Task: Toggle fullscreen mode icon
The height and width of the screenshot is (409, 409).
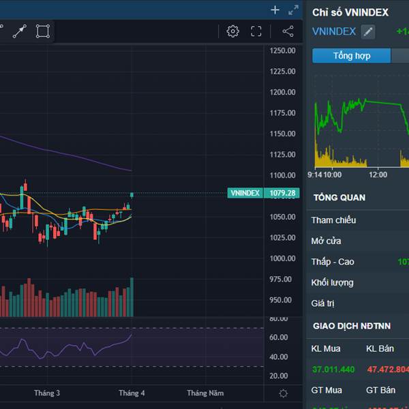Action: pos(256,31)
